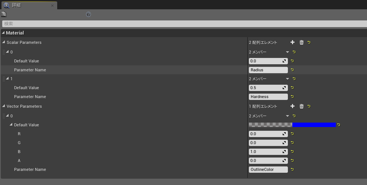The height and width of the screenshot is (185, 367).
Task: Collapse Scalar Parameters element 0
Action: pyautogui.click(x=7, y=52)
